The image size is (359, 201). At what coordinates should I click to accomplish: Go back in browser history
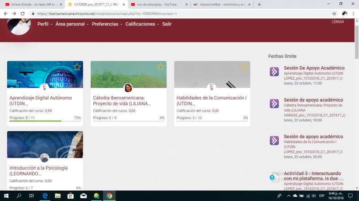[6, 14]
